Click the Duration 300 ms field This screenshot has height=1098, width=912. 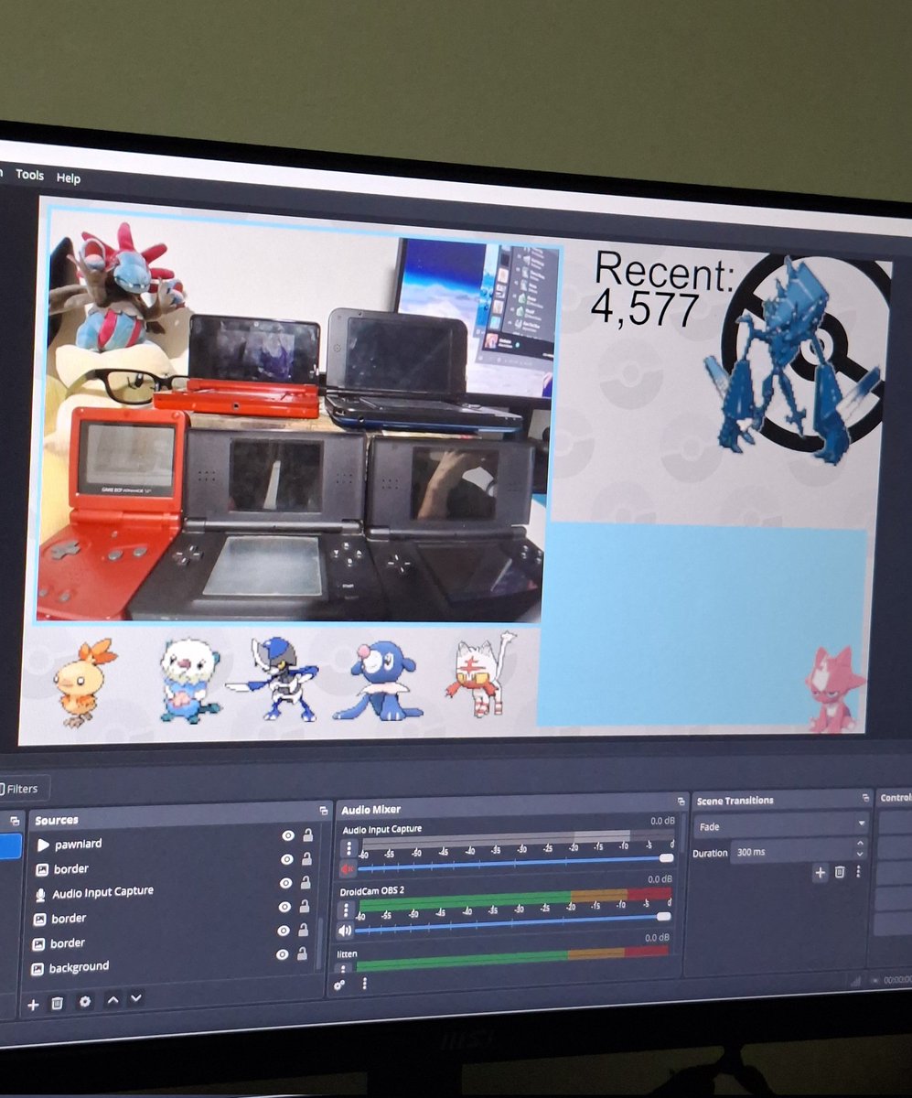tap(798, 851)
